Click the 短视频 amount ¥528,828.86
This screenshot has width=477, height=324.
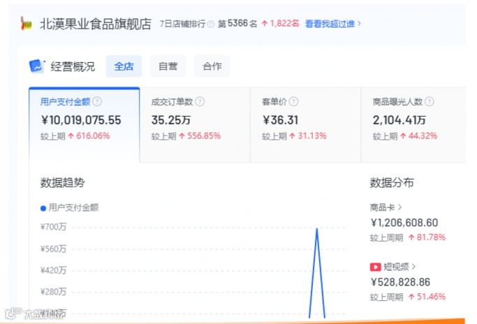pos(400,282)
